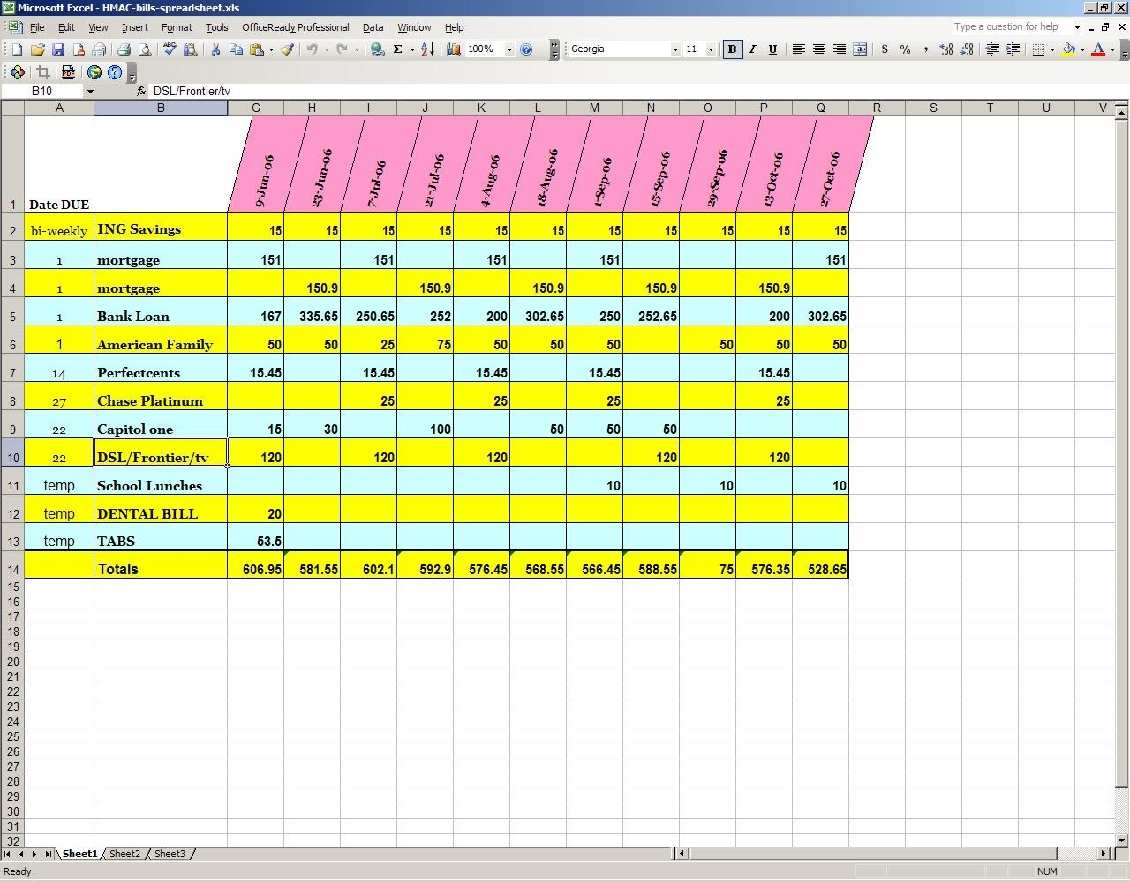Click the Merge and Center button
This screenshot has width=1130, height=882.
(x=860, y=49)
